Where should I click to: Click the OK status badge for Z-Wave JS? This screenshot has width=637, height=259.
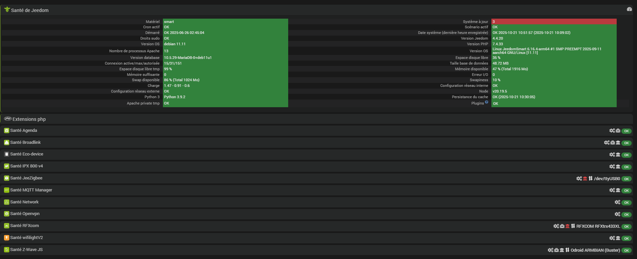(626, 250)
